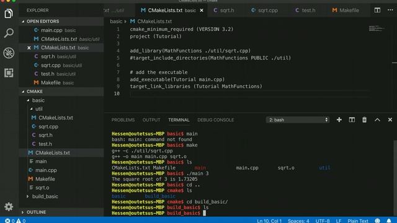Viewport: 397px width, 223px height.
Task: Click the errors count in status bar
Action: 10,221
